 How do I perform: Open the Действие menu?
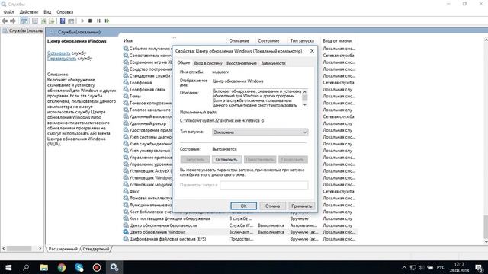pyautogui.click(x=29, y=12)
